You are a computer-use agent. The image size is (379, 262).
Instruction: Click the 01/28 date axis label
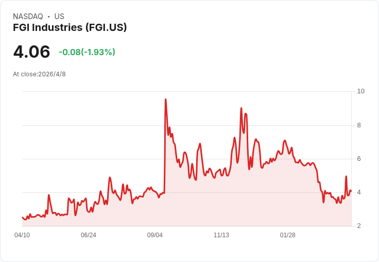tap(288, 235)
